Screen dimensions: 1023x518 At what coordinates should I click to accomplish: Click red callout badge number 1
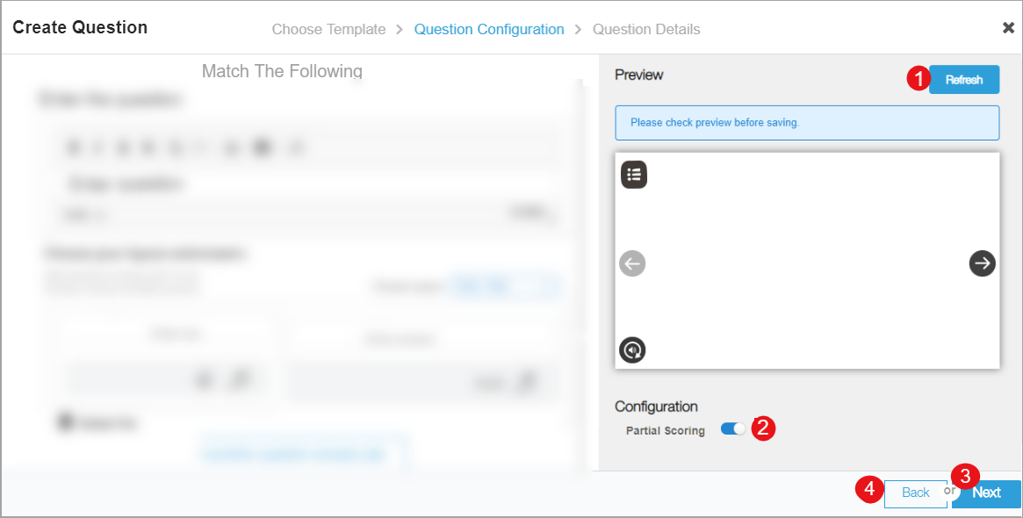tap(918, 79)
